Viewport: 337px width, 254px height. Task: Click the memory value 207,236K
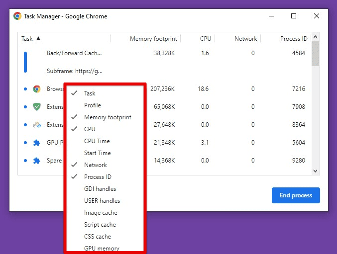[162, 89]
